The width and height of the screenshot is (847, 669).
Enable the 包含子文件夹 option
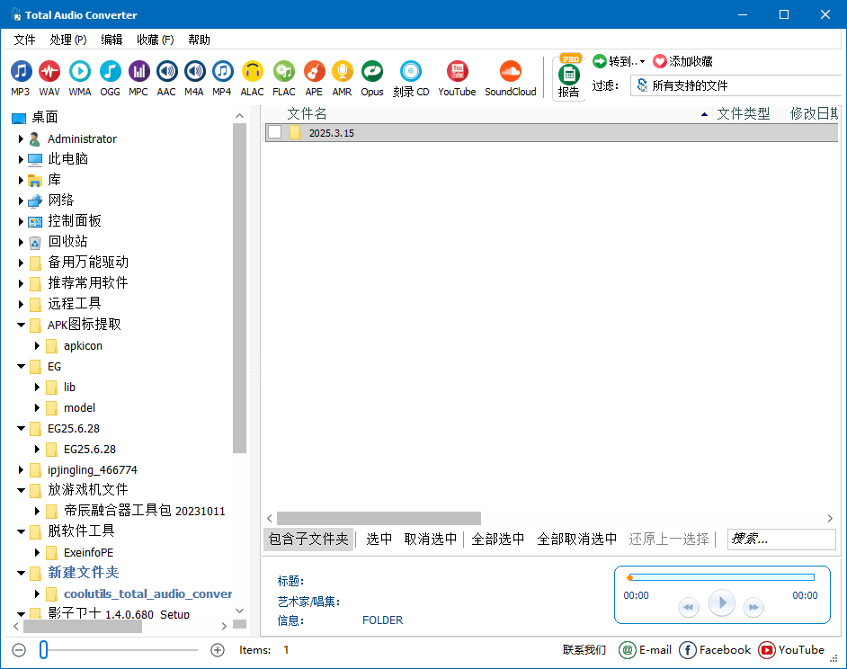pyautogui.click(x=308, y=540)
